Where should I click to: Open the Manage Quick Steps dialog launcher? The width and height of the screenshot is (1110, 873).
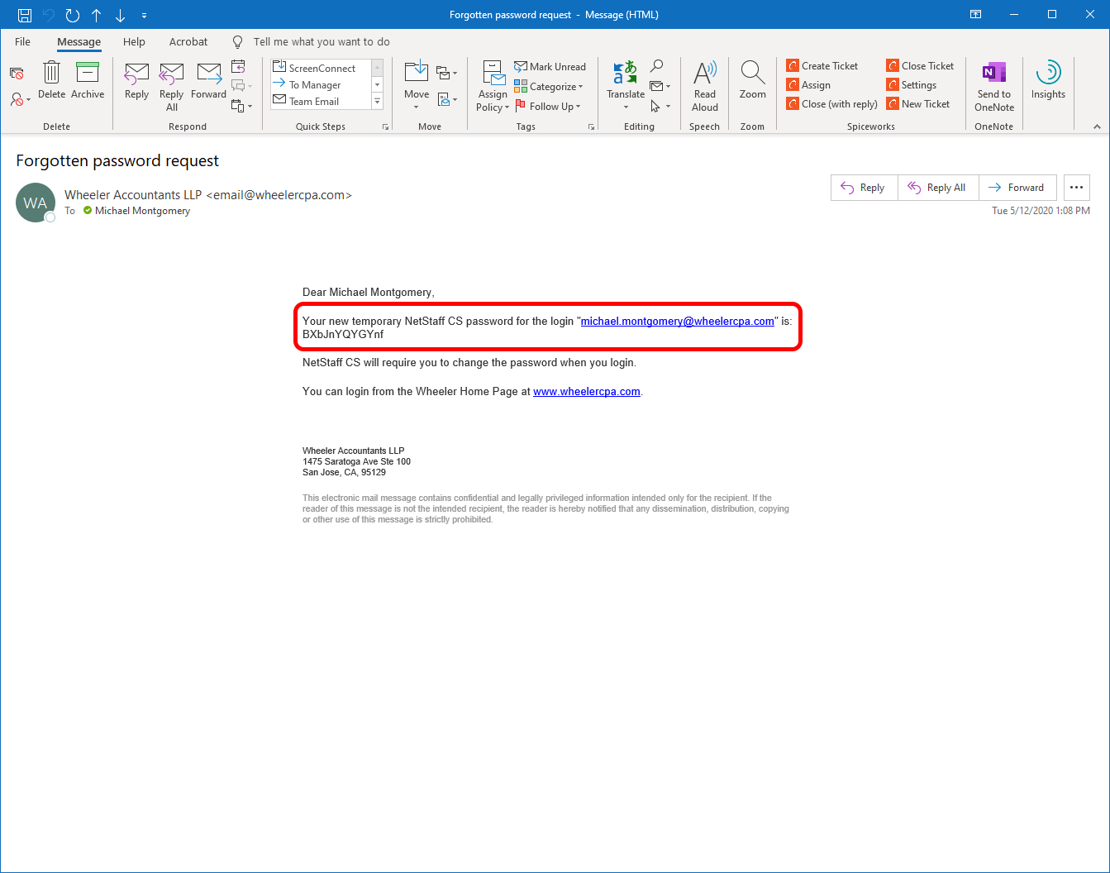click(385, 127)
